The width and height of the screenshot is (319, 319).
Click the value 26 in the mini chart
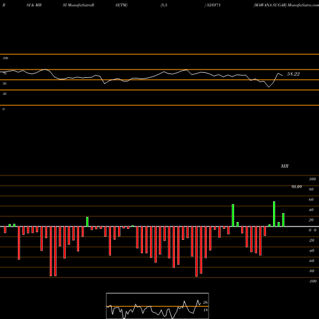(x=205, y=302)
